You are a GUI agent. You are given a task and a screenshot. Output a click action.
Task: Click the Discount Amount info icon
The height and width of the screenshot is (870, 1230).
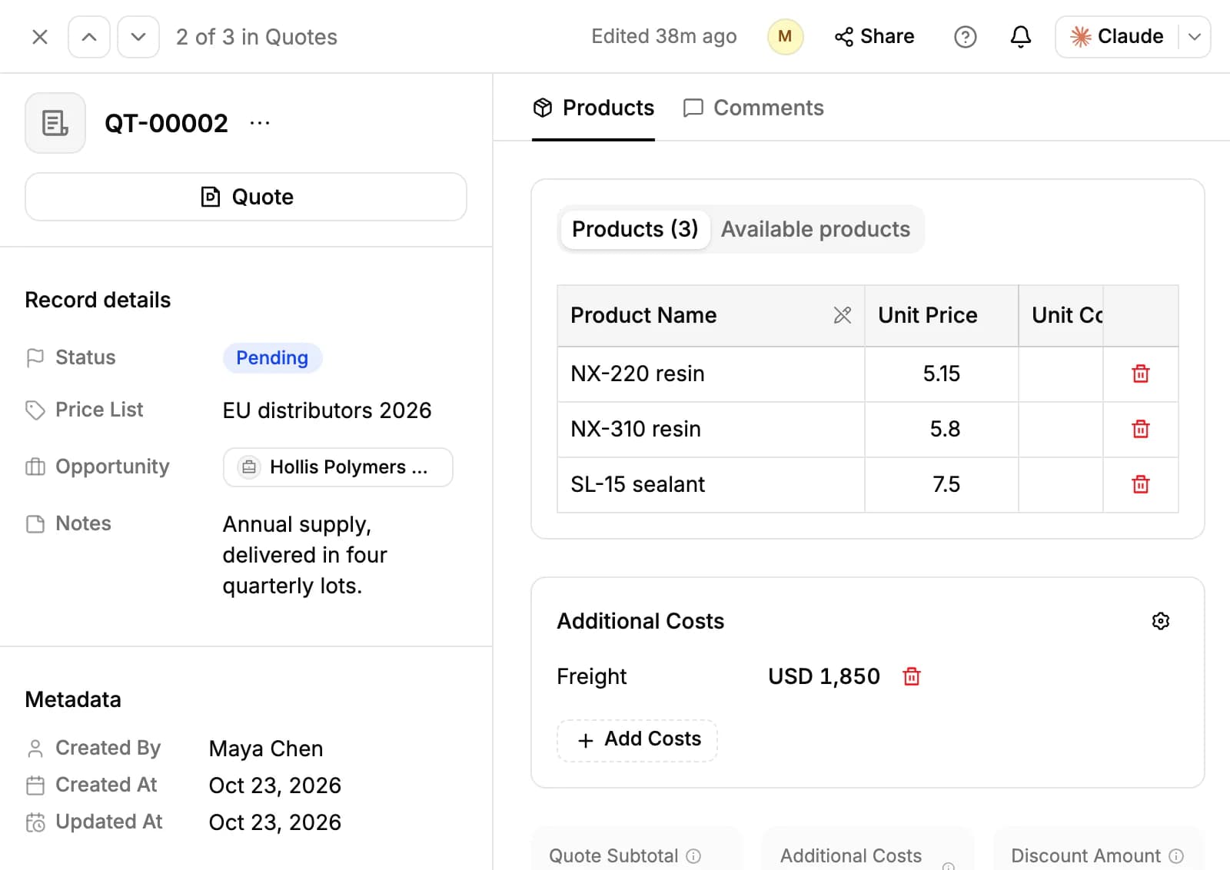1176,856
